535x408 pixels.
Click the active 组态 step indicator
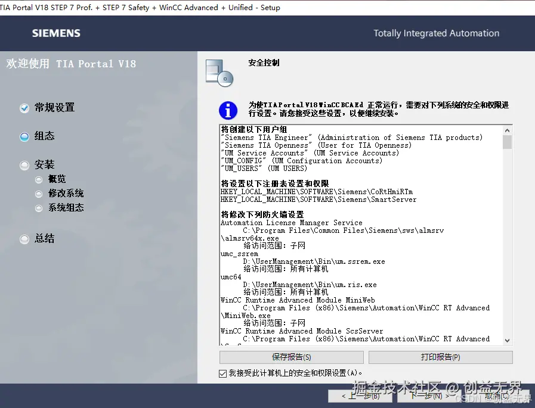tap(24, 136)
